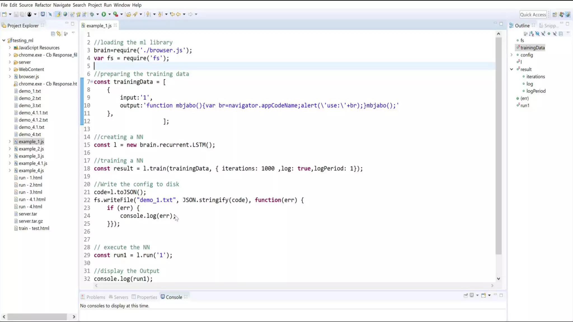The image size is (573, 322).
Task: Expand the server folder in the project tree
Action: tap(10, 62)
